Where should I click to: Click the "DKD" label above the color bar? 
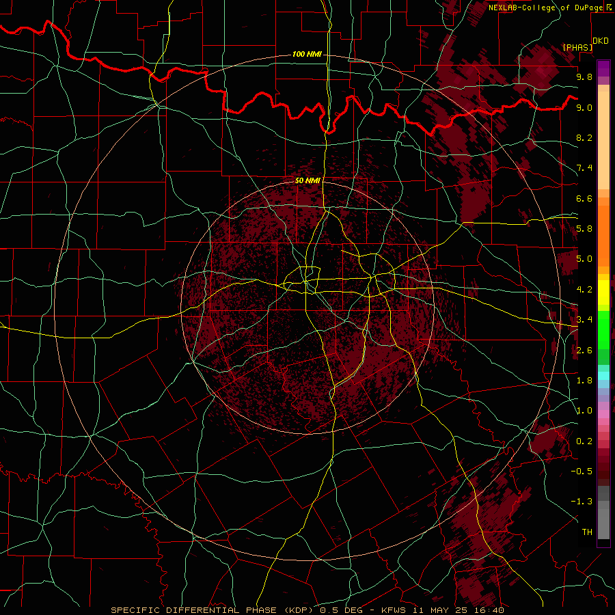[x=601, y=41]
